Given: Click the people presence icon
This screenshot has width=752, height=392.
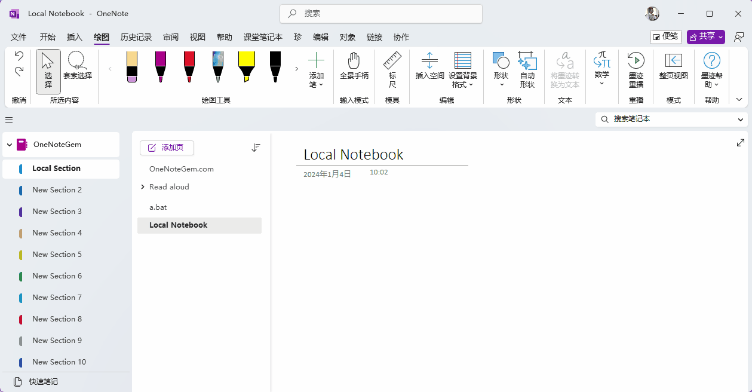Looking at the screenshot, I should click(739, 36).
